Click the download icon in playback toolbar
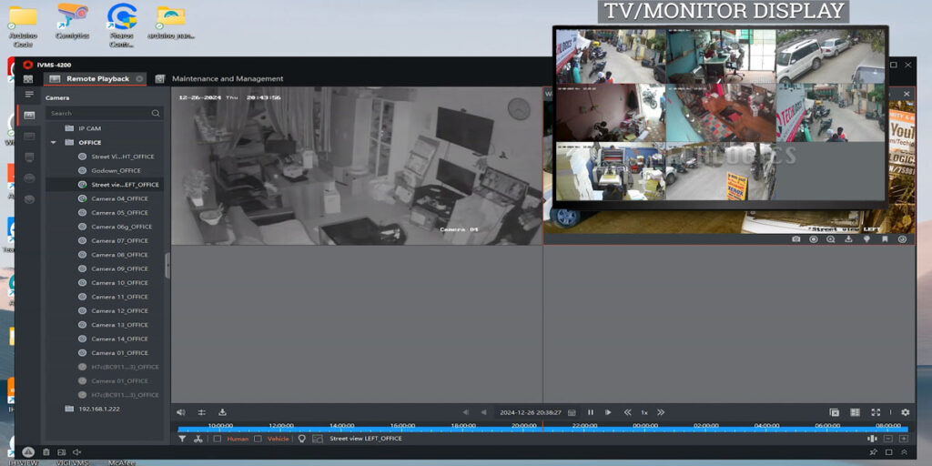The height and width of the screenshot is (466, 932). 222,412
